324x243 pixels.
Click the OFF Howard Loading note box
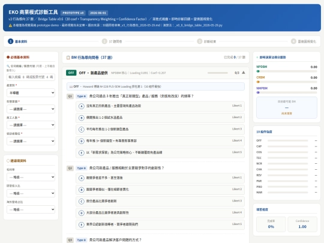point(155,86)
